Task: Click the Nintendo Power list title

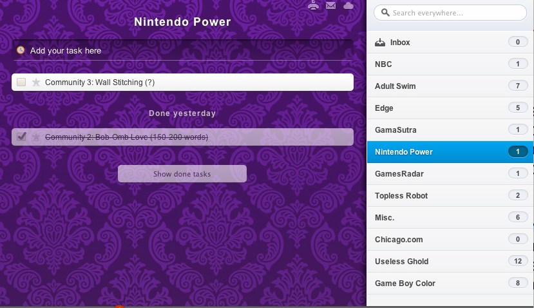Action: pyautogui.click(x=182, y=22)
